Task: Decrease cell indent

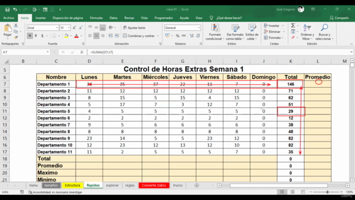Action: pos(110,36)
